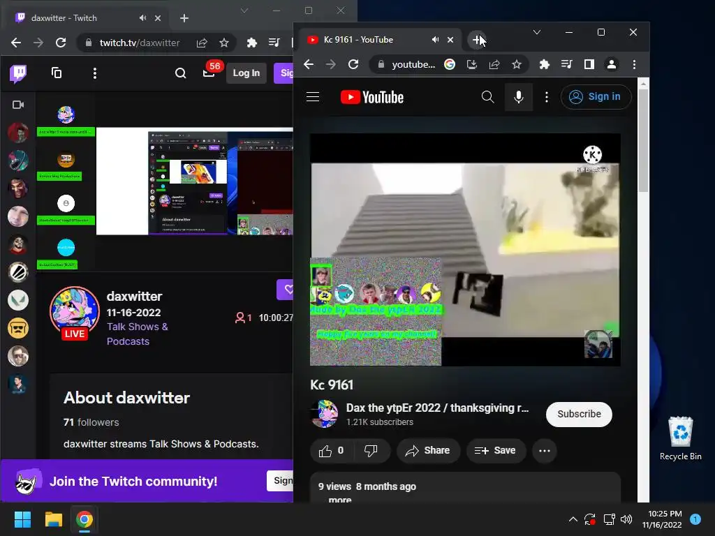Open extensions puzzle icon in YouTube window
This screenshot has width=715, height=536.
[544, 64]
